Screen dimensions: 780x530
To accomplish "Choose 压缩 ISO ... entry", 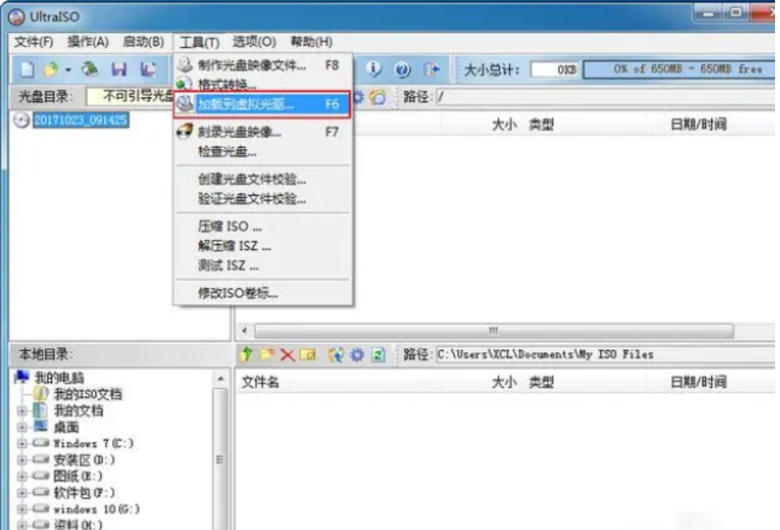I will pos(264,227).
